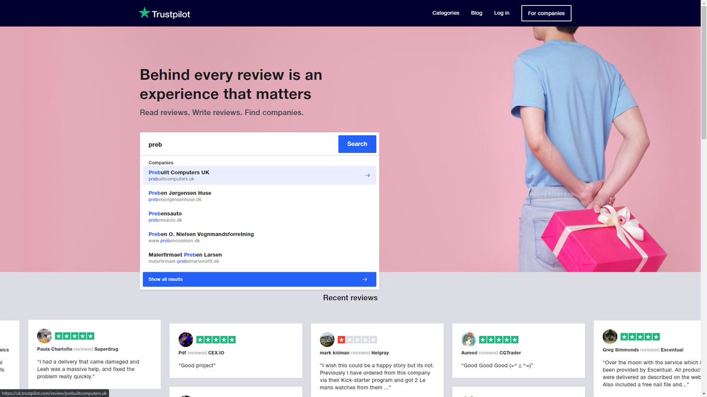Open Escentual company link
This screenshot has height=397, width=707.
coord(672,350)
